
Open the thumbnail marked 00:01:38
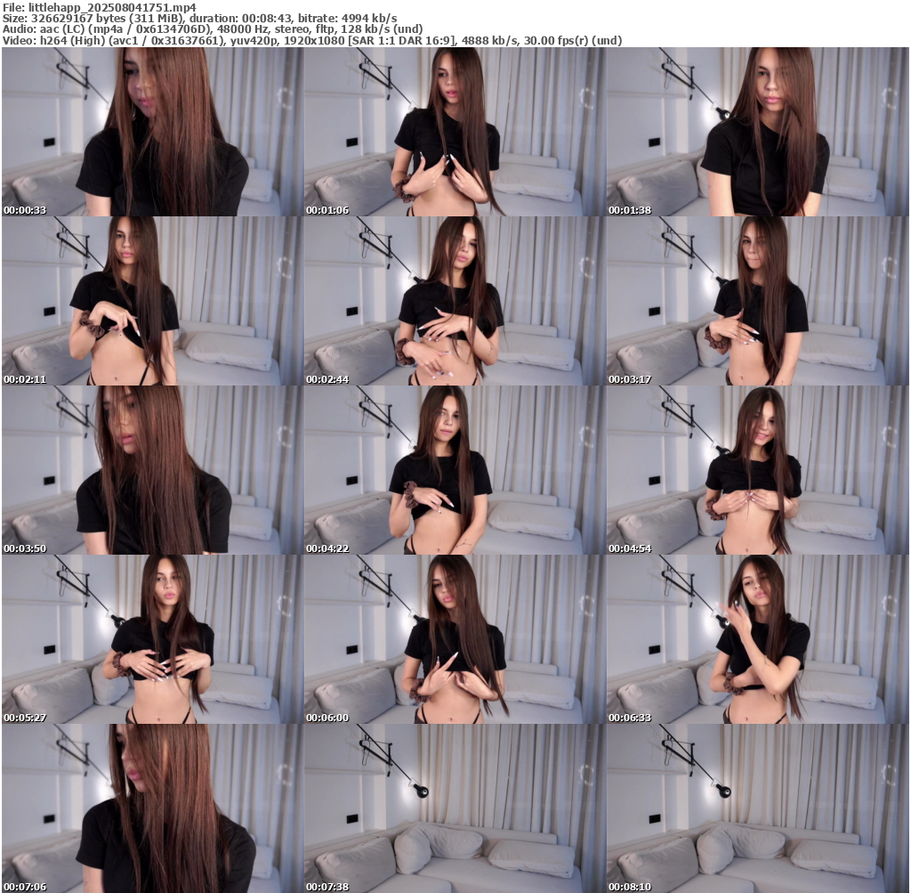coord(757,132)
